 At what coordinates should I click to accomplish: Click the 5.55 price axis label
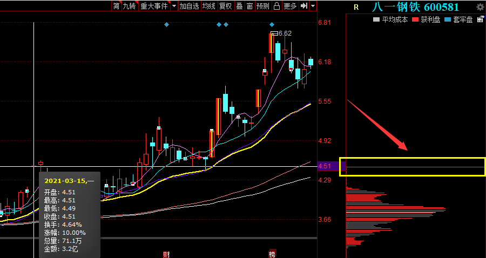[x=325, y=101]
